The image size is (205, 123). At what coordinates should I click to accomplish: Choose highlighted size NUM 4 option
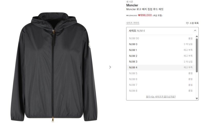(x=161, y=68)
